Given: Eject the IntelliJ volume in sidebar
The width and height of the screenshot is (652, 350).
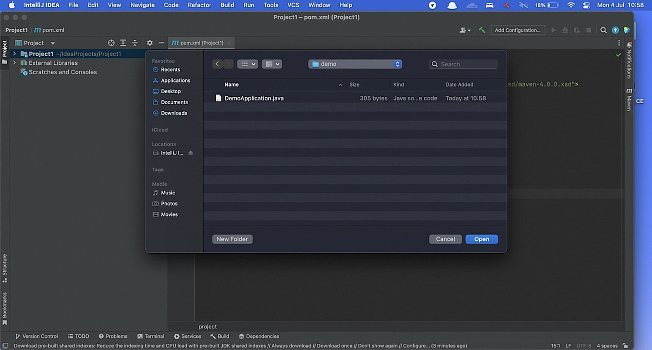Looking at the screenshot, I should [191, 153].
